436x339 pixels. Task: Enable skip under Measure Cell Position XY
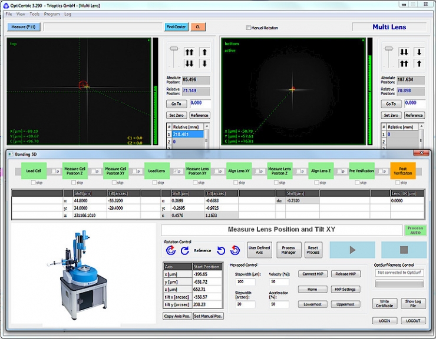[x=114, y=182]
